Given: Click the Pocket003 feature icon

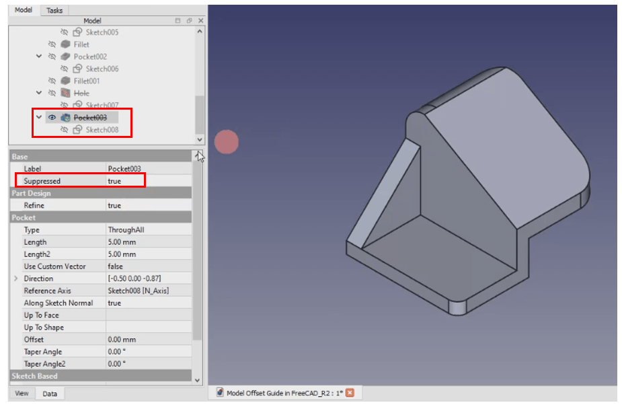Looking at the screenshot, I should [65, 118].
